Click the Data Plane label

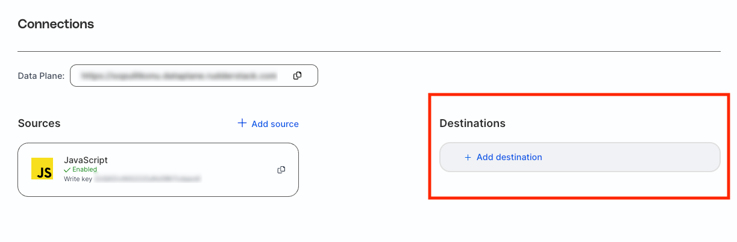coord(41,76)
